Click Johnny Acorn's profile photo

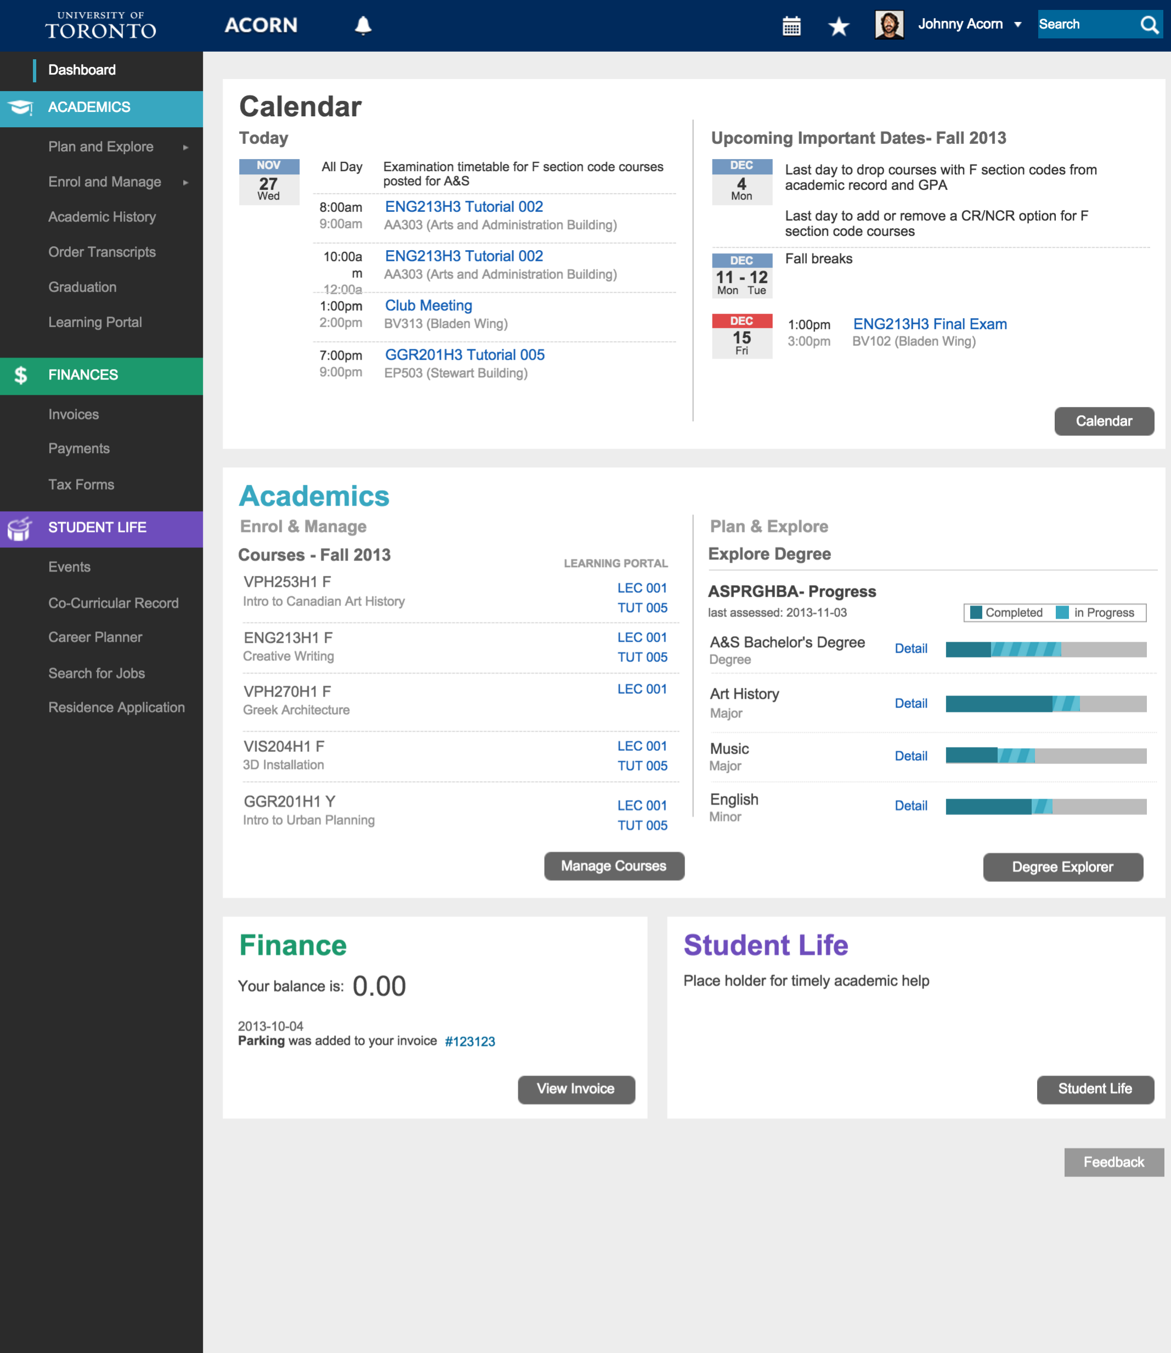(x=889, y=25)
